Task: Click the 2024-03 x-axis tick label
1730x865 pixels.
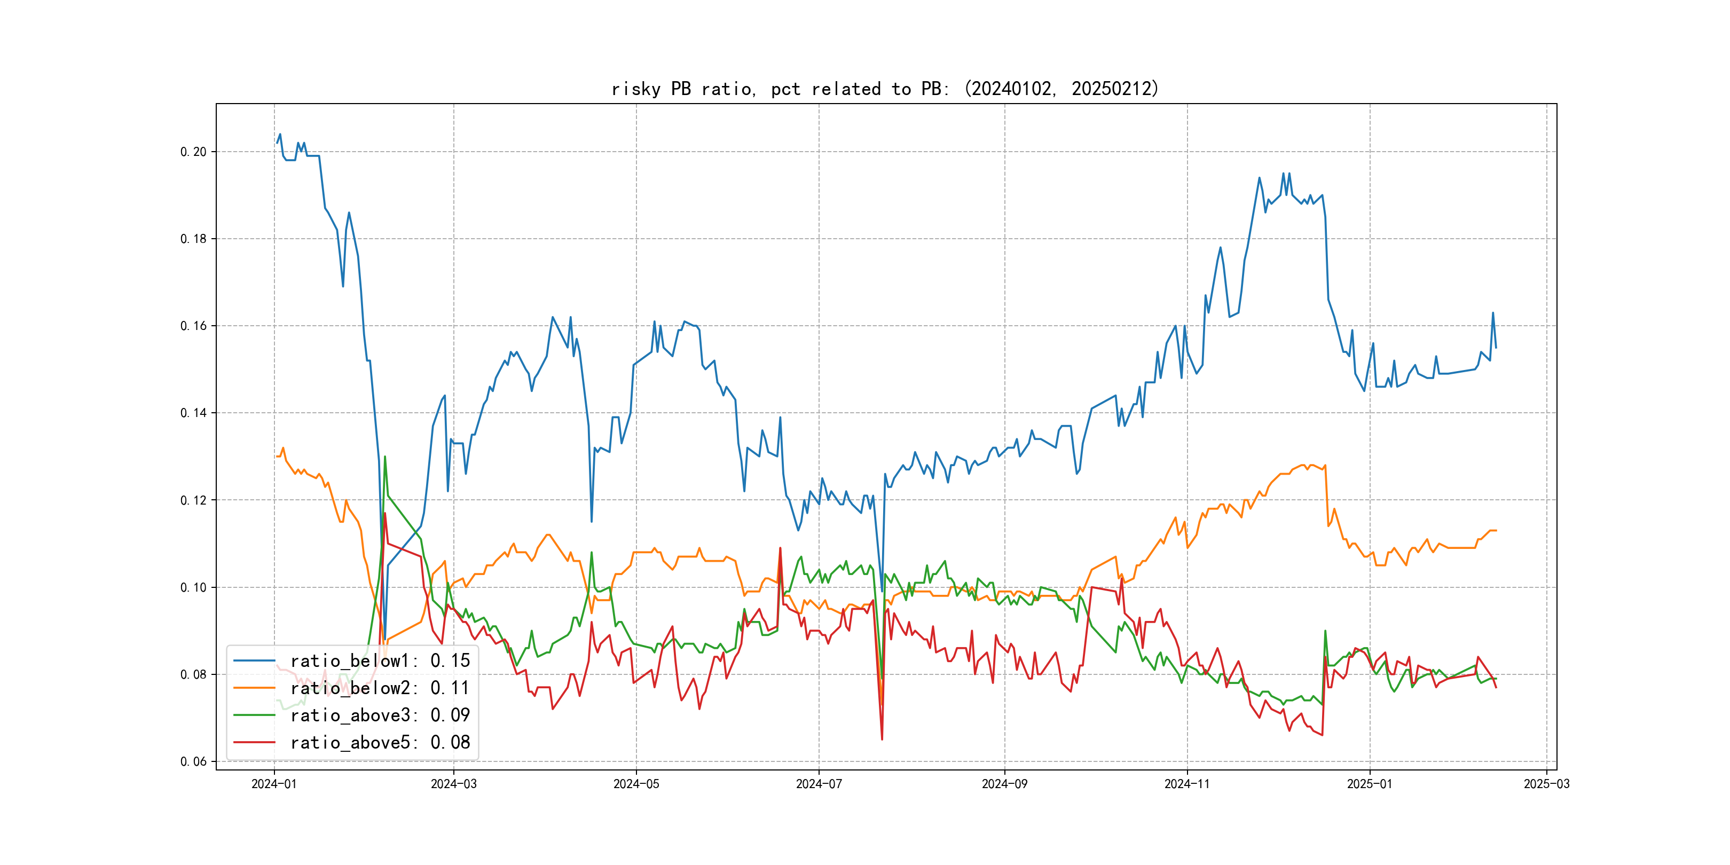Action: pyautogui.click(x=453, y=784)
